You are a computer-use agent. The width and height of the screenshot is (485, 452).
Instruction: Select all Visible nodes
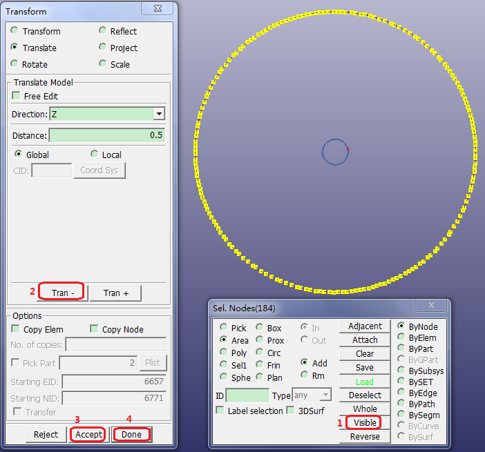pyautogui.click(x=365, y=422)
